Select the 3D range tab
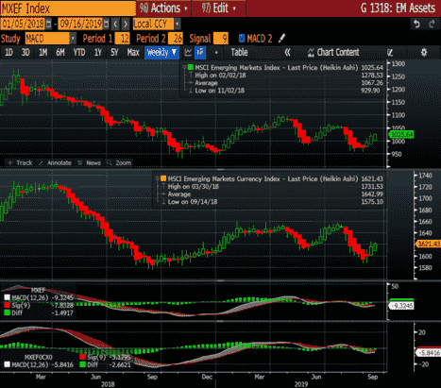The height and width of the screenshot is (388, 441). click(25, 52)
